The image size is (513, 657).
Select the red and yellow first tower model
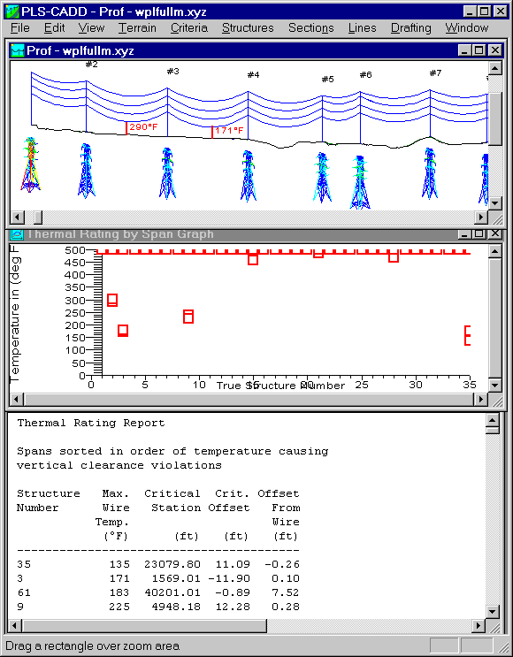click(x=30, y=164)
